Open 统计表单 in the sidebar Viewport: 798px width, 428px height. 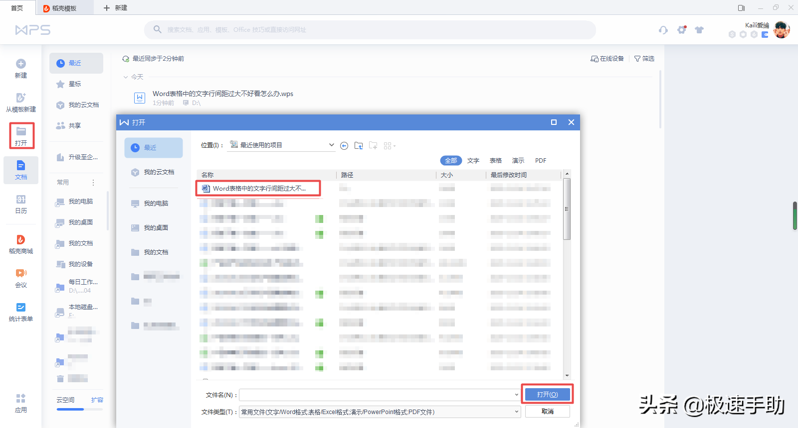pos(21,312)
